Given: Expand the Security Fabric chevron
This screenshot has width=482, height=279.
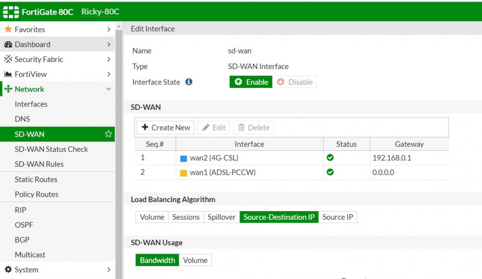Looking at the screenshot, I should [109, 59].
